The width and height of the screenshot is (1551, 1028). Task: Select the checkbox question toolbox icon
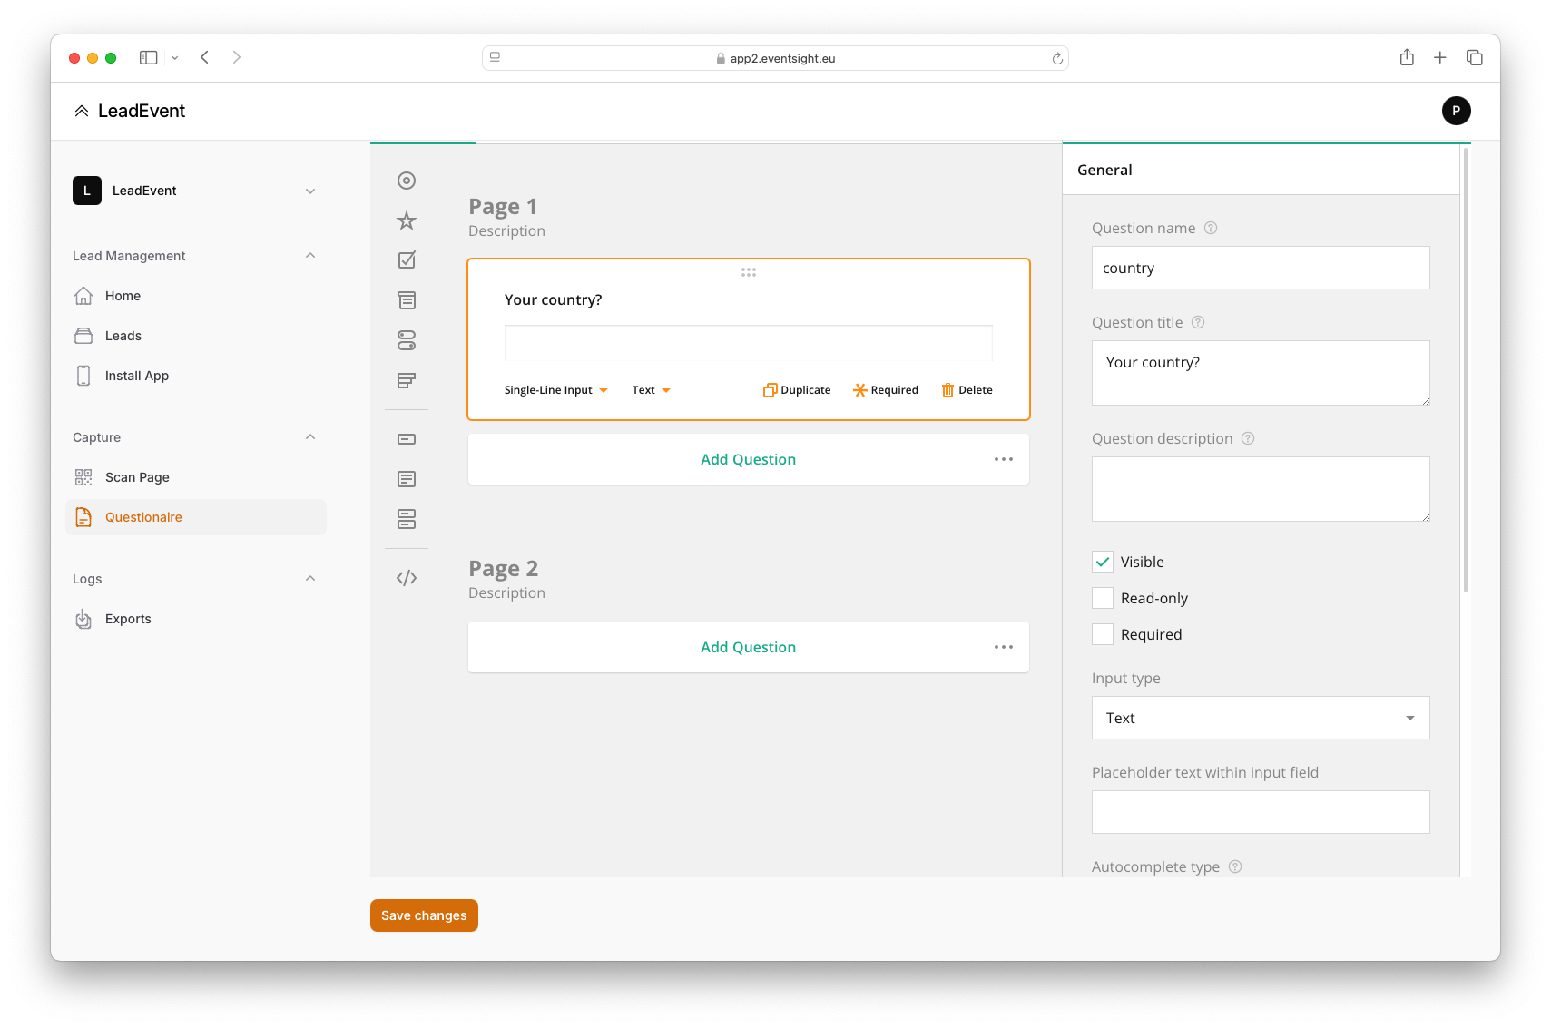click(x=407, y=260)
